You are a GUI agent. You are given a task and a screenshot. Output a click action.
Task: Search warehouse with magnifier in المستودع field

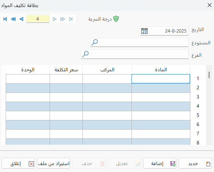coord(95,42)
